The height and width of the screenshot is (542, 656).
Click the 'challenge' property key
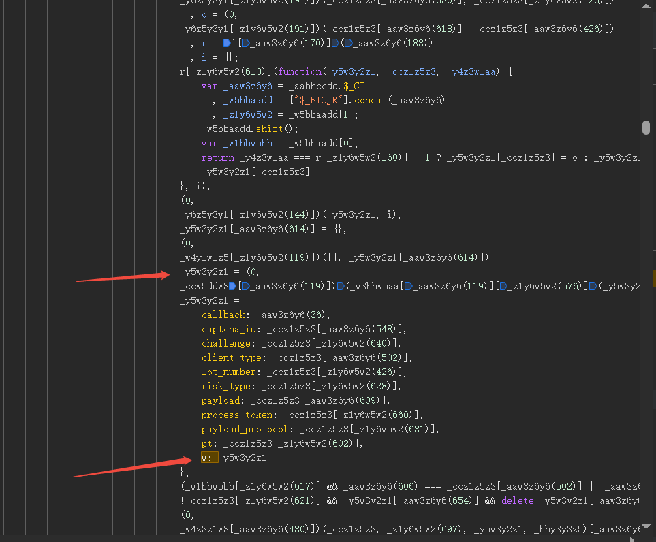pos(226,343)
